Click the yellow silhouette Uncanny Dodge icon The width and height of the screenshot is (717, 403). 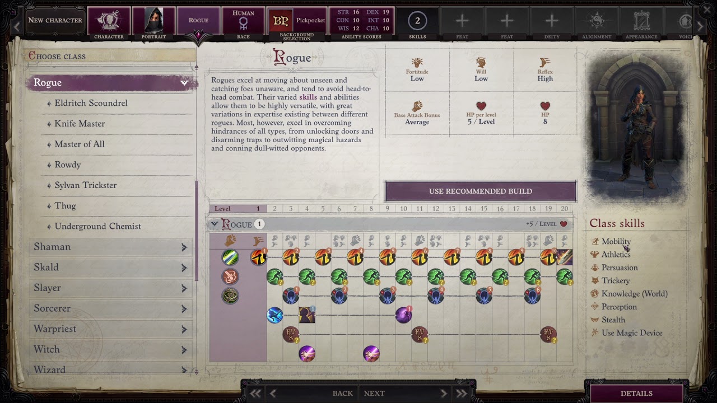[x=306, y=315]
